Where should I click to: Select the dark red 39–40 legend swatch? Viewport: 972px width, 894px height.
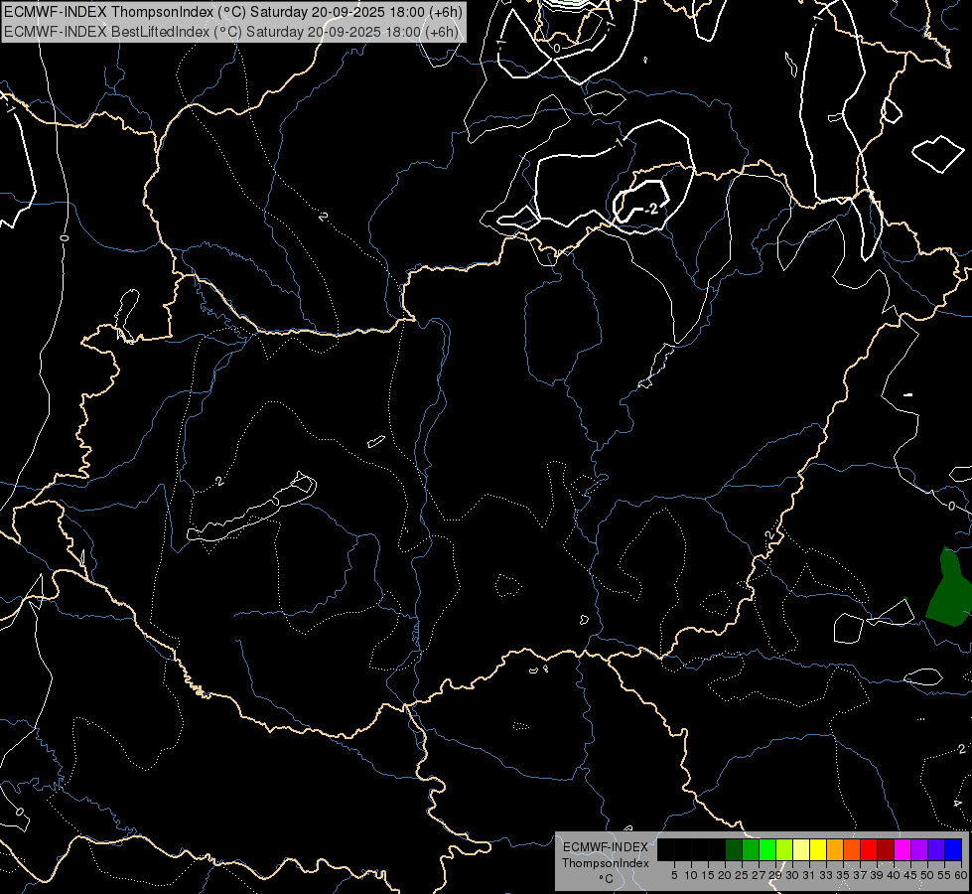[886, 849]
